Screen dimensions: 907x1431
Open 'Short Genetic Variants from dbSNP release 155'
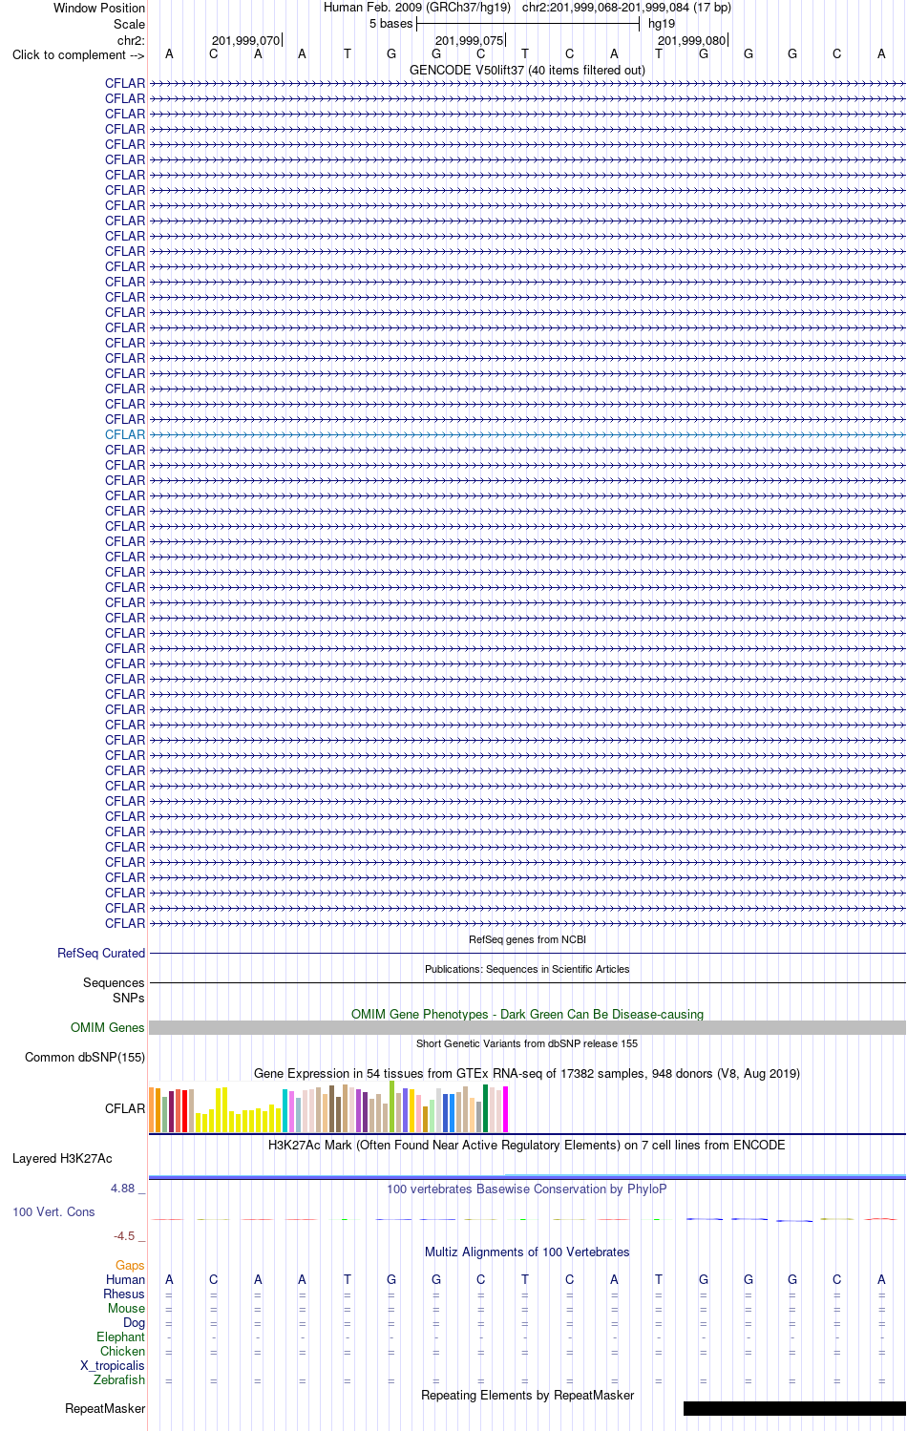tap(527, 1043)
